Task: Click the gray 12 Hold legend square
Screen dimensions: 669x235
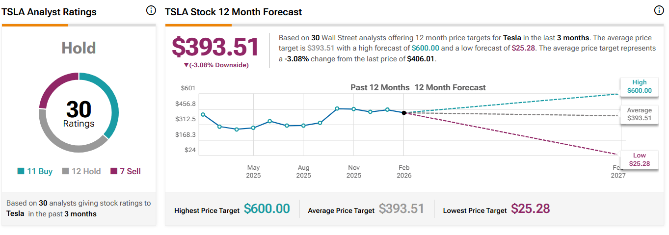Action: pyautogui.click(x=65, y=171)
